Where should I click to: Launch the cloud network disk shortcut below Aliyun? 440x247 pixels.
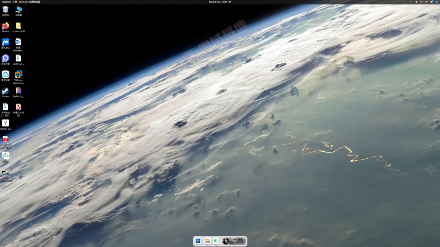click(x=5, y=76)
